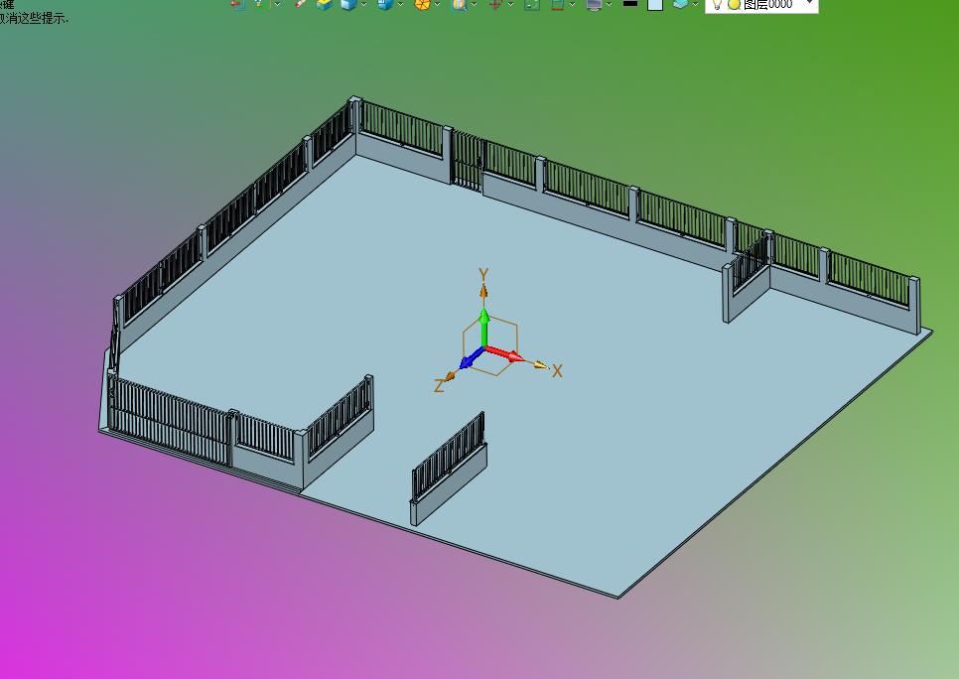Click the orange X label handle
The image size is (959, 679).
tap(557, 370)
